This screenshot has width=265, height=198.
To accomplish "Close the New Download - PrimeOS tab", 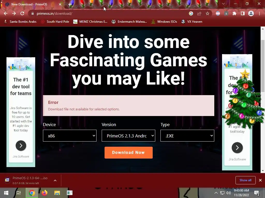I will pos(60,4).
